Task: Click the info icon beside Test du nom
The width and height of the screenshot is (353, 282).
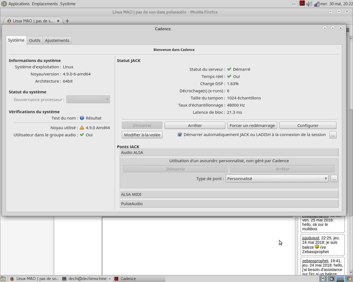Action: (x=82, y=118)
